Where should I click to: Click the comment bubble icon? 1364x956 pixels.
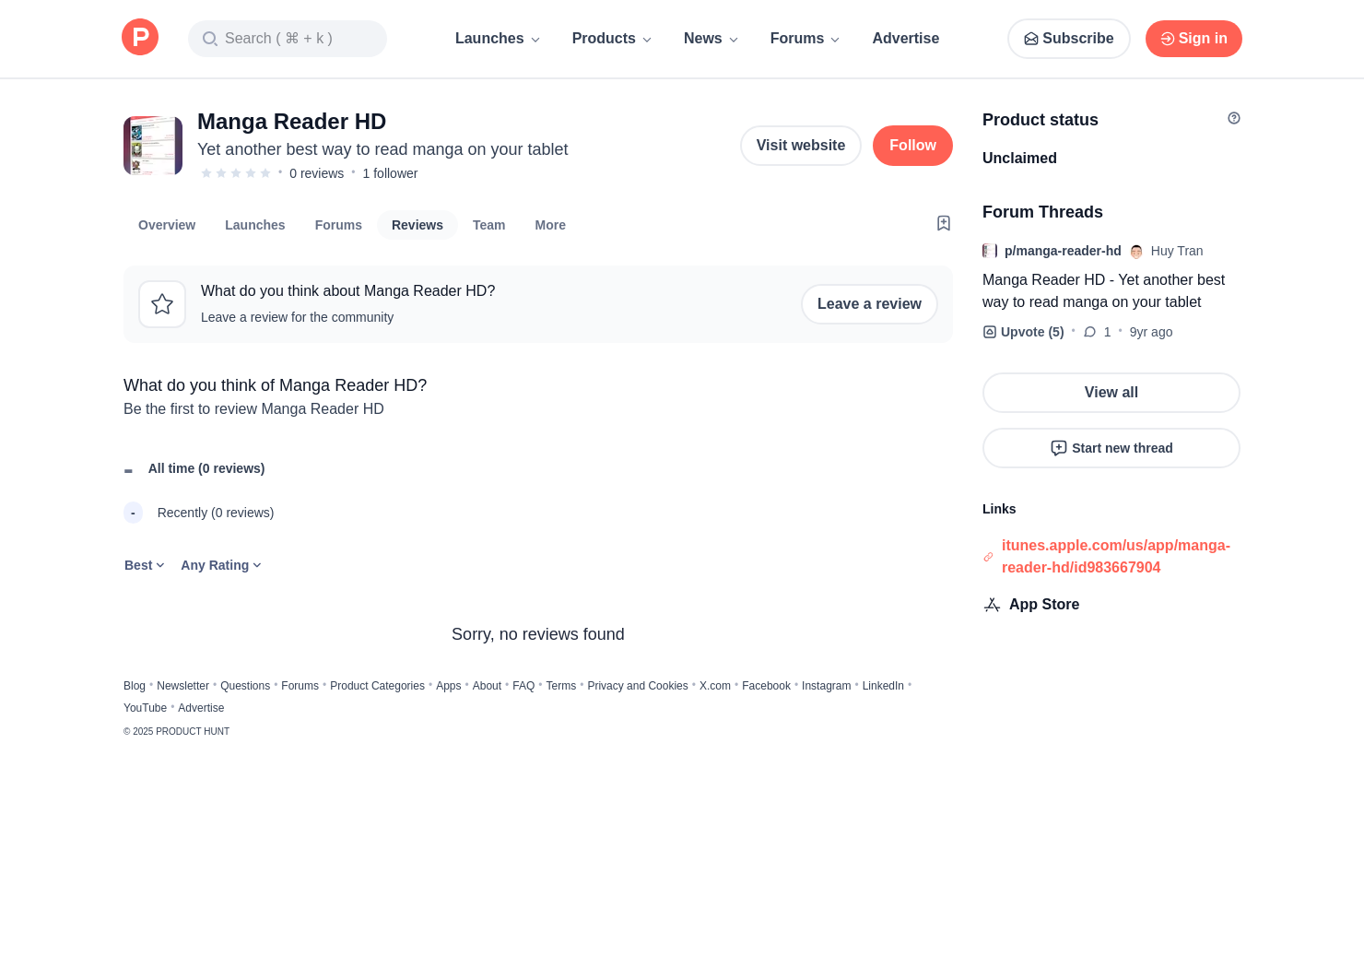coord(1090,332)
